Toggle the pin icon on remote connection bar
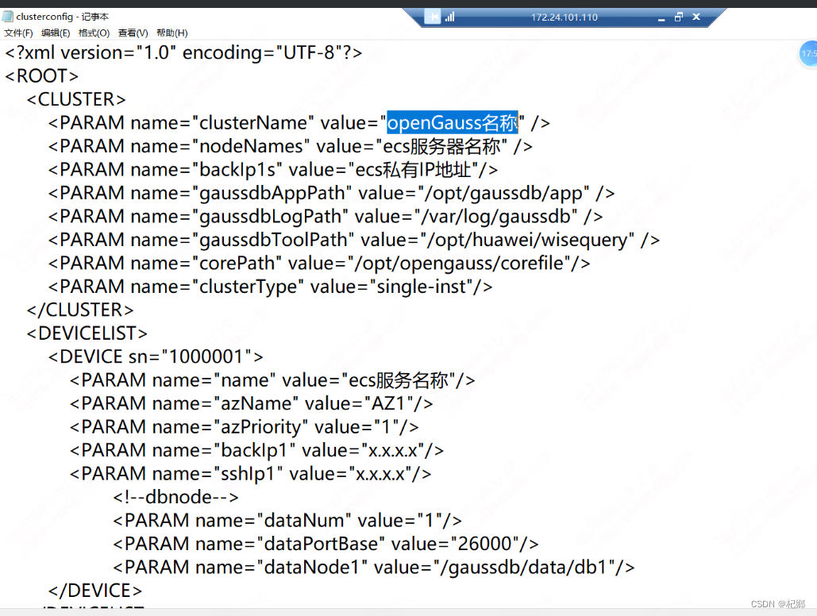The height and width of the screenshot is (616, 817). (x=433, y=17)
